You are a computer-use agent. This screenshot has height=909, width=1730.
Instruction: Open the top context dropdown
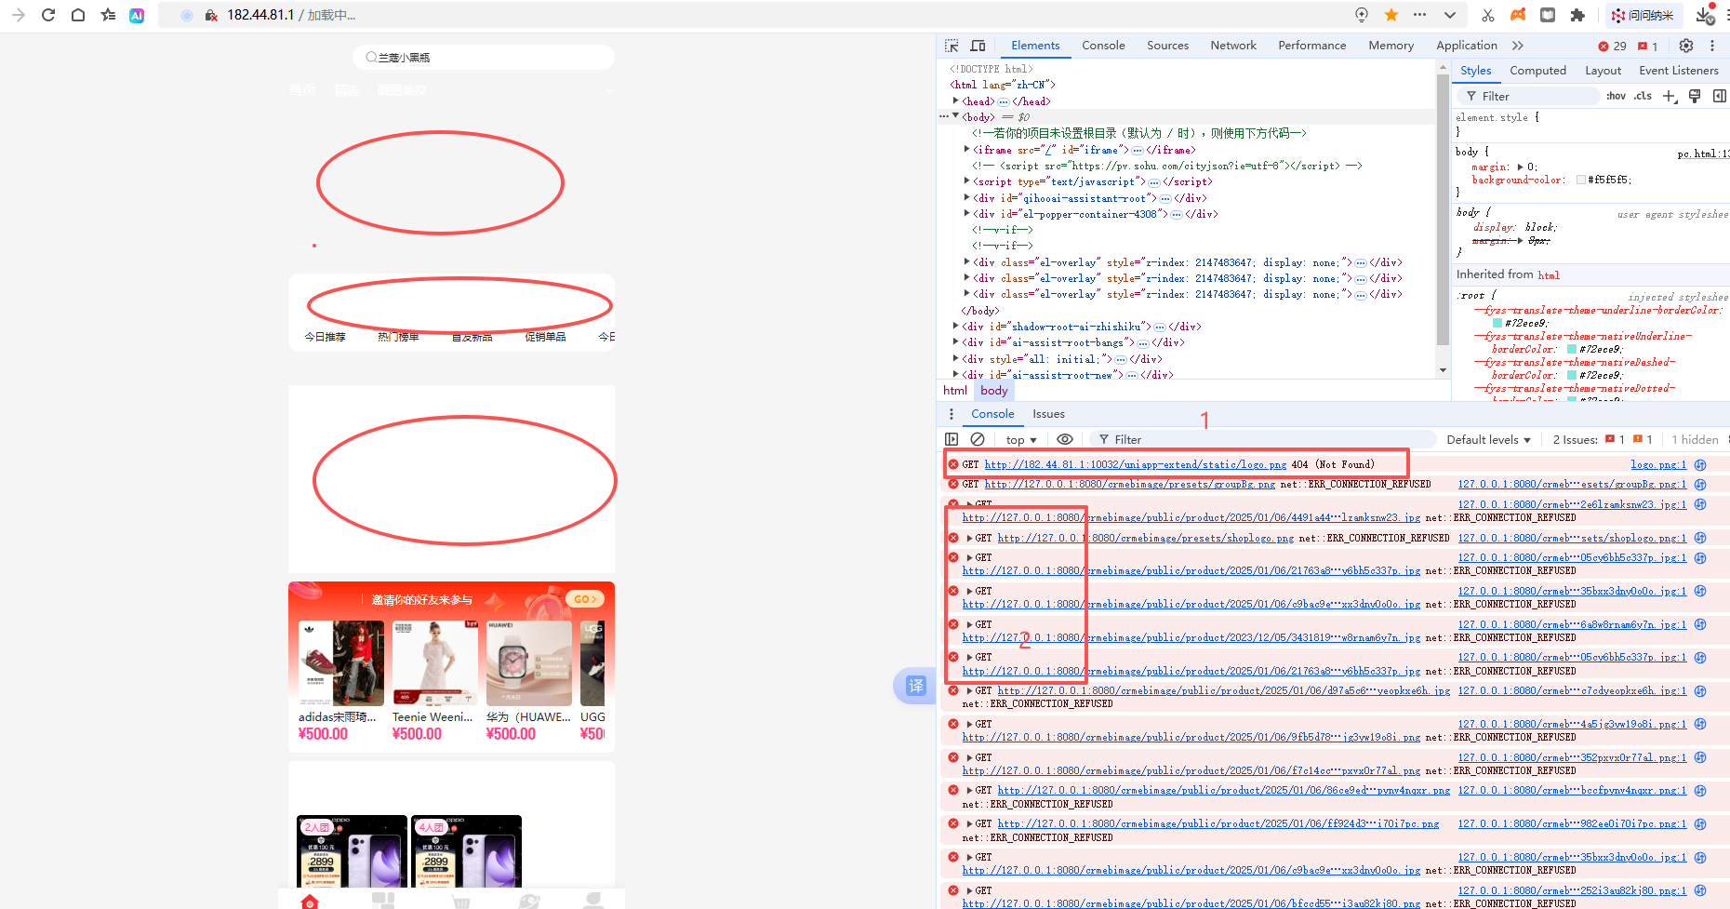pyautogui.click(x=1020, y=440)
